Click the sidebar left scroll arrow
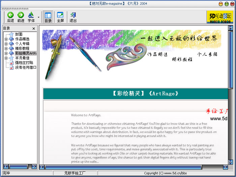 pyautogui.click(x=6, y=167)
